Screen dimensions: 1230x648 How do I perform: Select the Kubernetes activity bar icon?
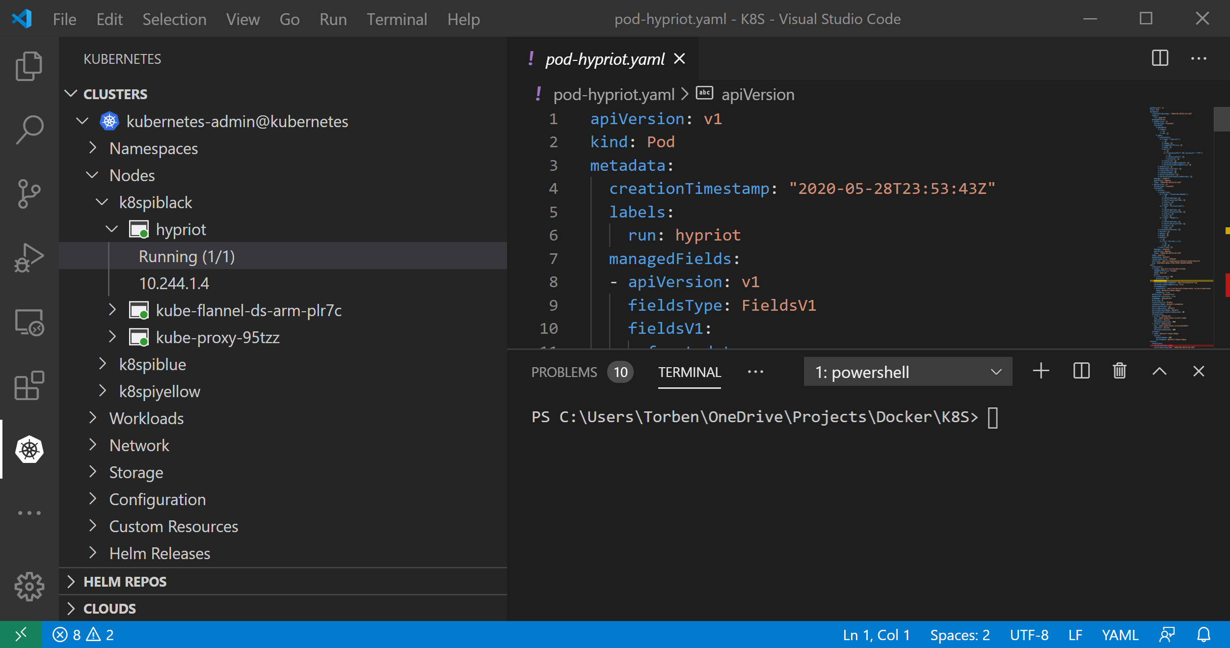[x=29, y=449]
